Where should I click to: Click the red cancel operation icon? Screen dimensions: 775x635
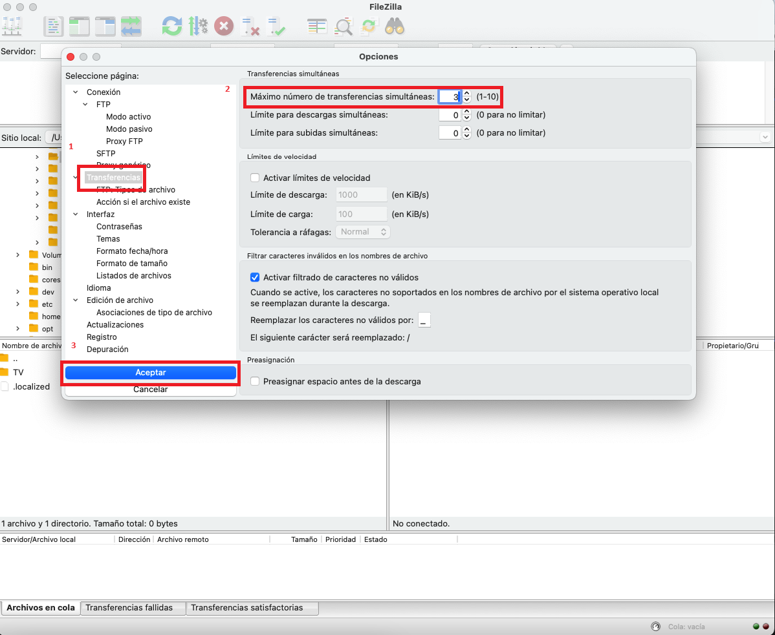(223, 26)
